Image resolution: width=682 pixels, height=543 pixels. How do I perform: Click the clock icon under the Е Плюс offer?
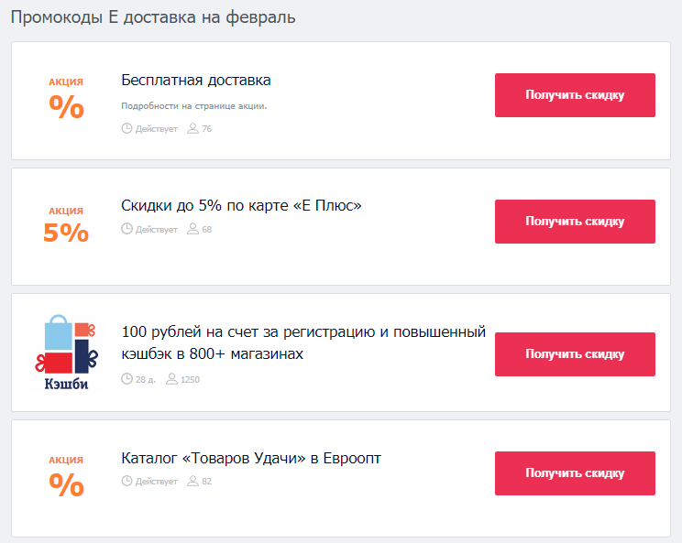126,229
